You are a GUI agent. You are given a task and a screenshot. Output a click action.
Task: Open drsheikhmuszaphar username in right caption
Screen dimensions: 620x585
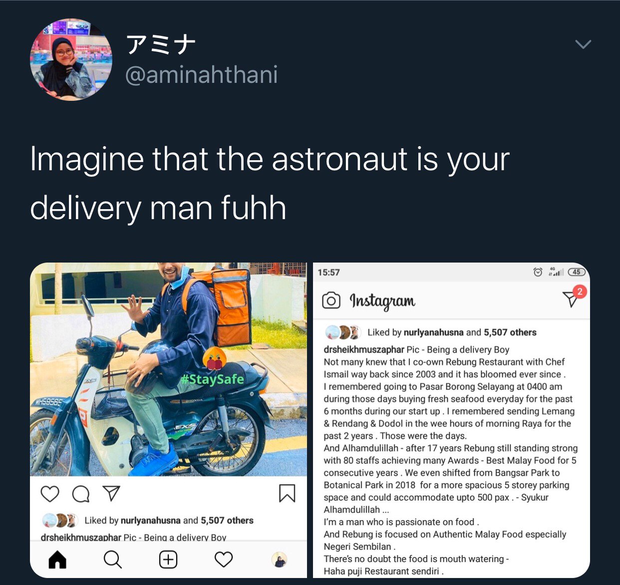[364, 349]
